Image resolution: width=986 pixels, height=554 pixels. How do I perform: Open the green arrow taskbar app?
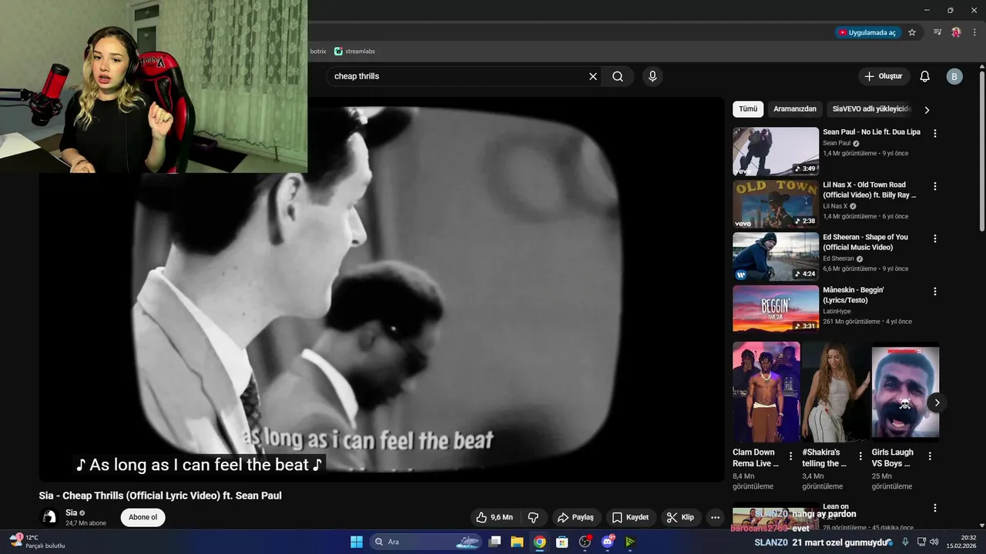[x=630, y=542]
